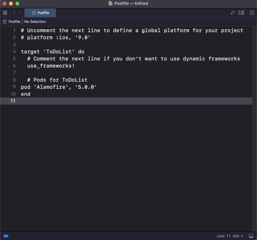This screenshot has width=257, height=240.
Task: Go forward using the right chevron
Action: coord(20,13)
